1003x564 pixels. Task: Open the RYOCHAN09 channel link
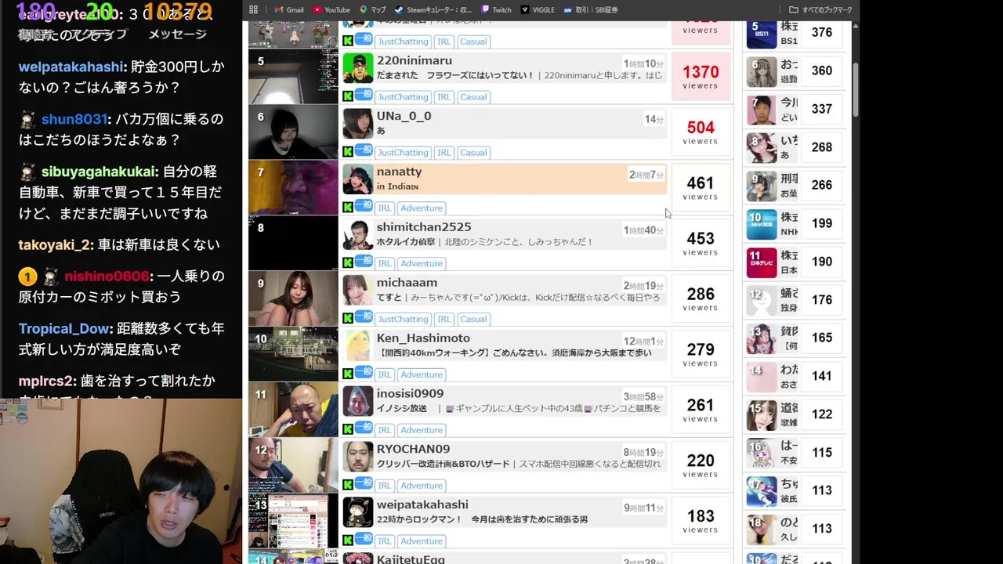(413, 450)
